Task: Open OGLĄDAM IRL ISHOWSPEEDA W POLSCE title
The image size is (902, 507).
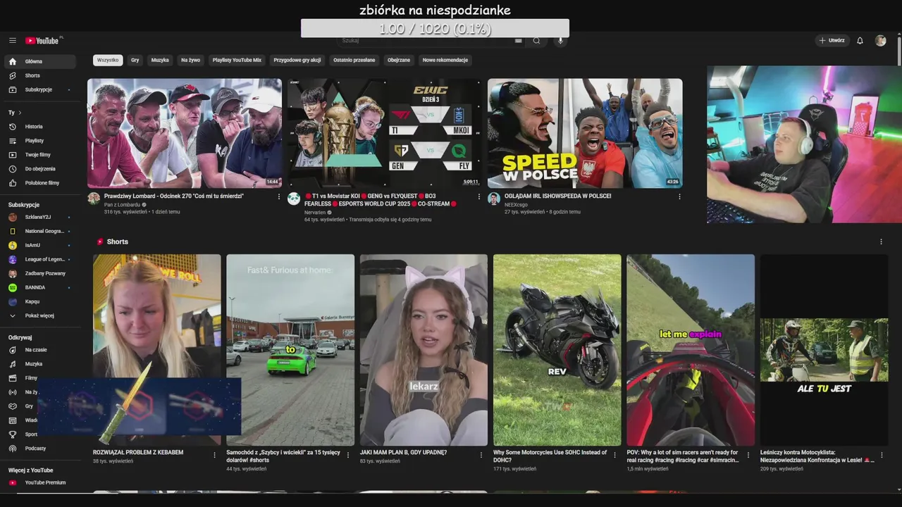Action: point(557,196)
